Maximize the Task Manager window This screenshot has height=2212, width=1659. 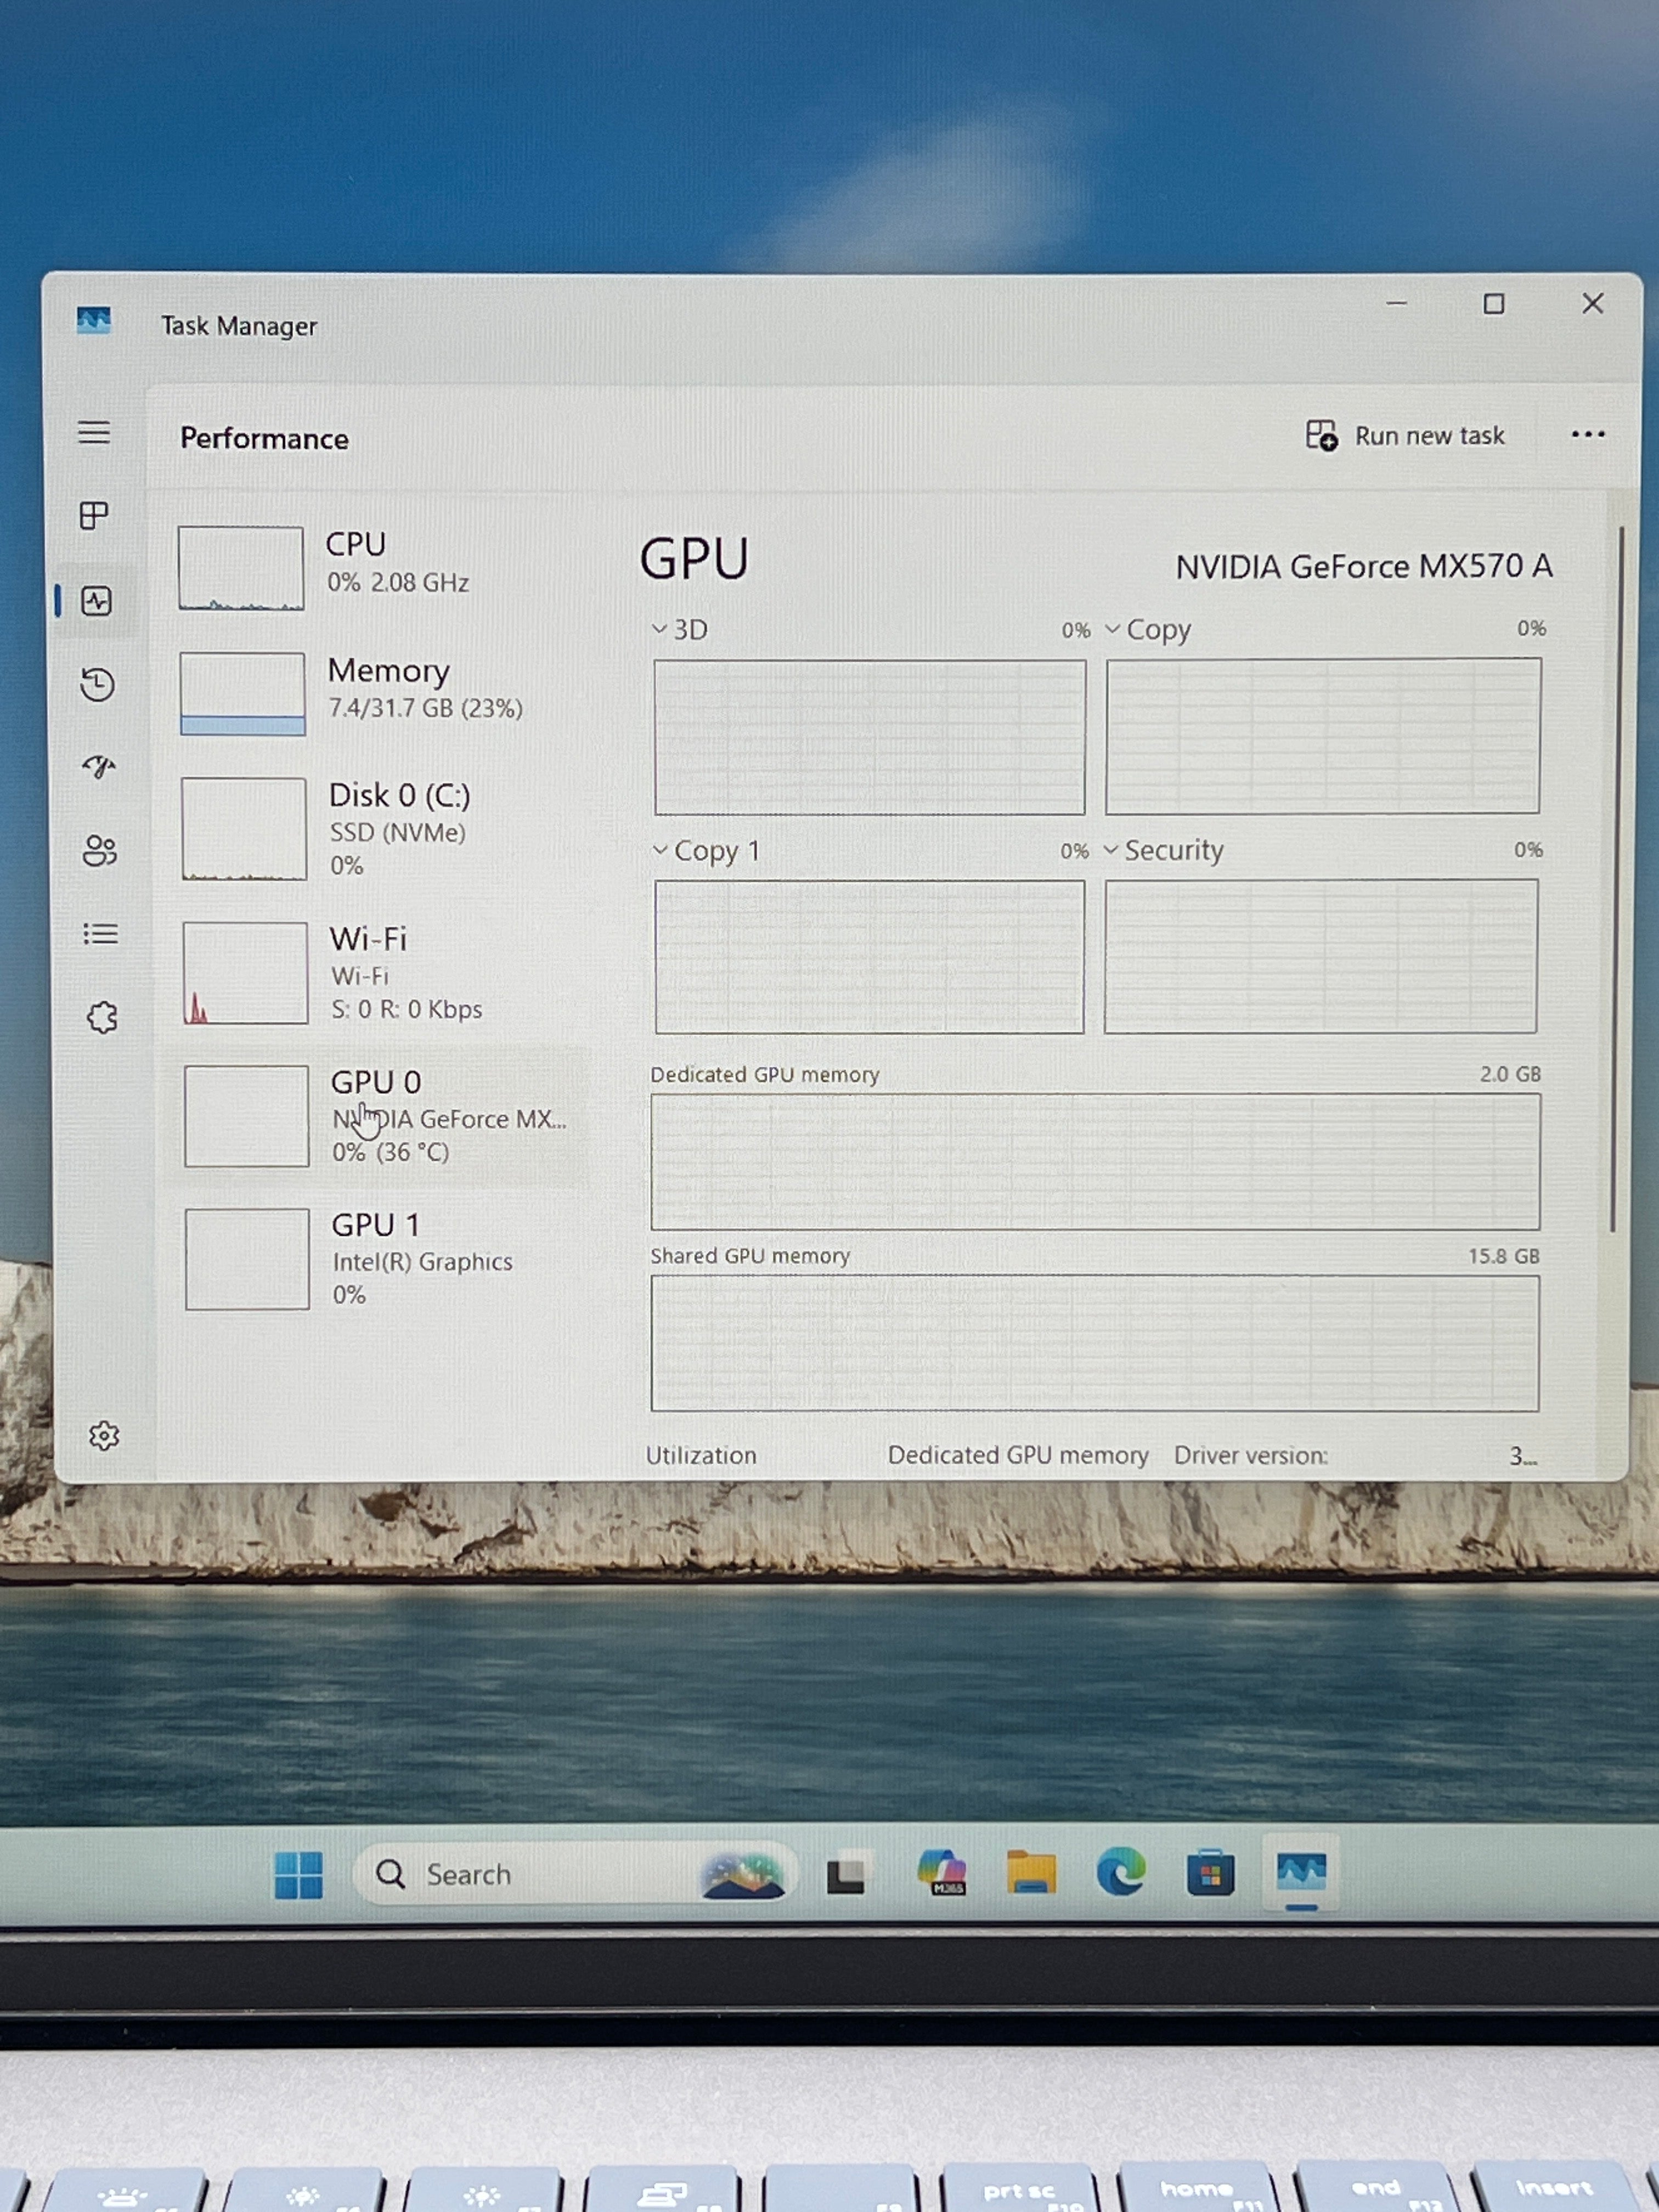pyautogui.click(x=1494, y=303)
